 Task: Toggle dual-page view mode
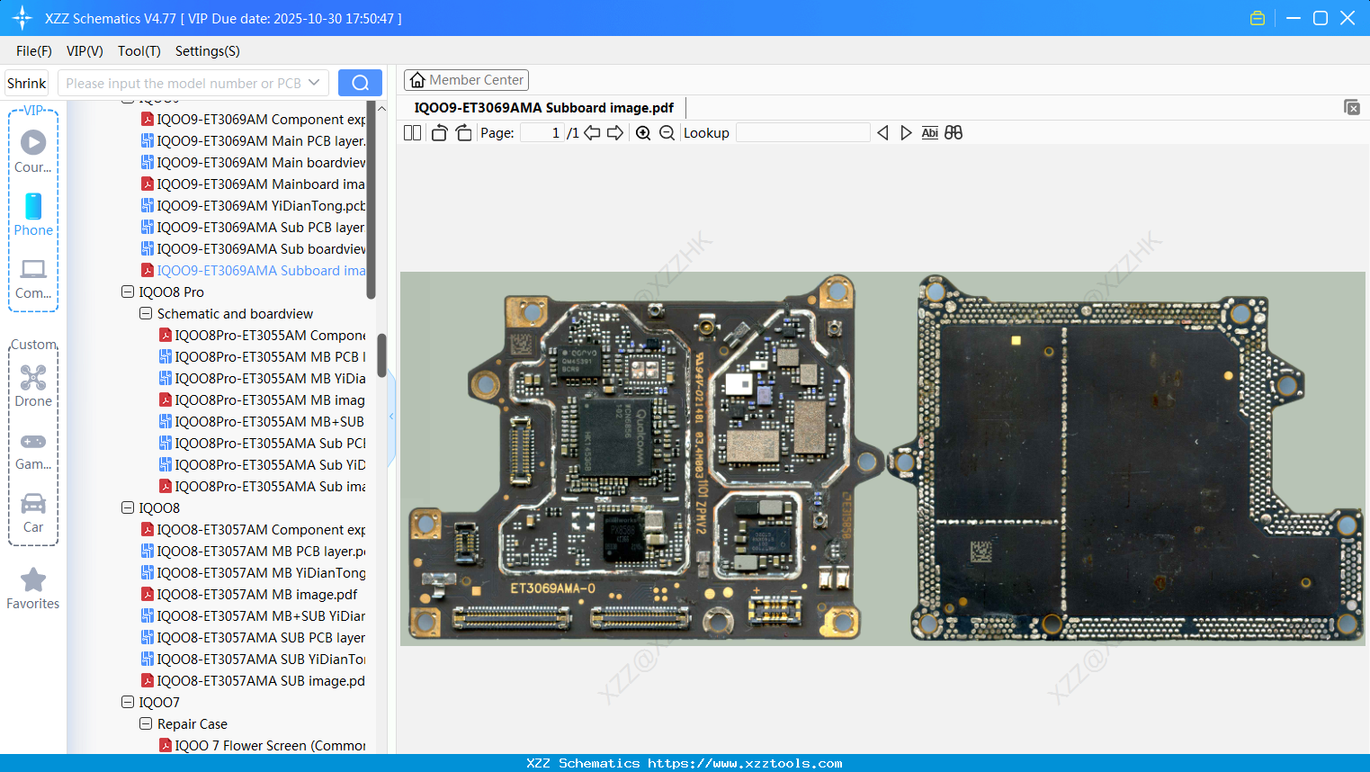pyautogui.click(x=412, y=132)
